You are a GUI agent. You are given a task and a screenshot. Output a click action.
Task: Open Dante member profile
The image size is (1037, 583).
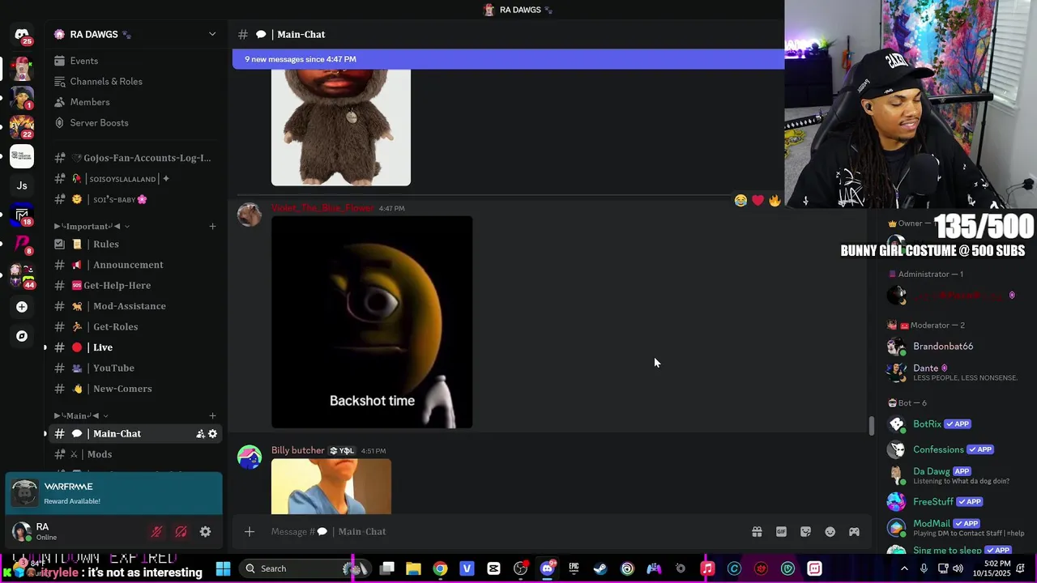coord(952,372)
